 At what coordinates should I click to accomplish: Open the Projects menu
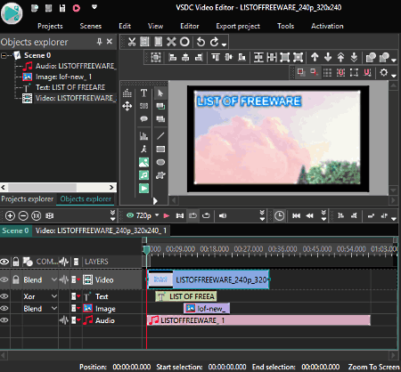click(x=50, y=26)
